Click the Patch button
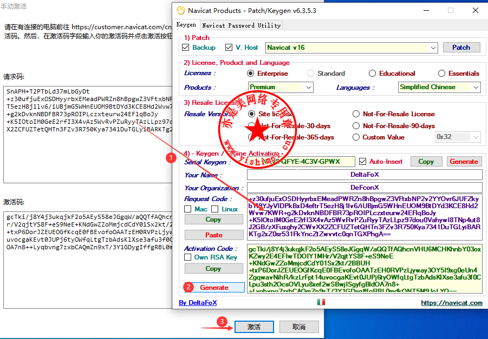 coord(461,47)
